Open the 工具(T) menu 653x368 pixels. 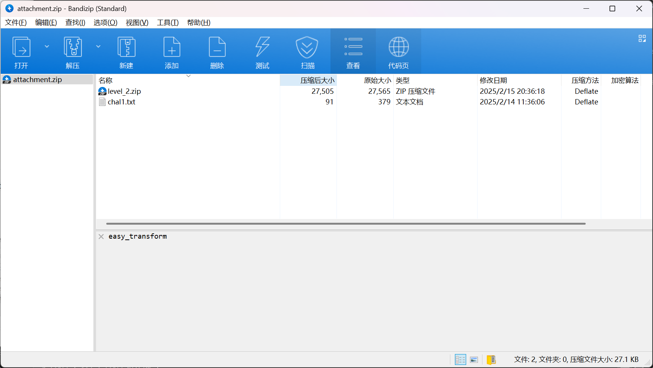click(168, 23)
